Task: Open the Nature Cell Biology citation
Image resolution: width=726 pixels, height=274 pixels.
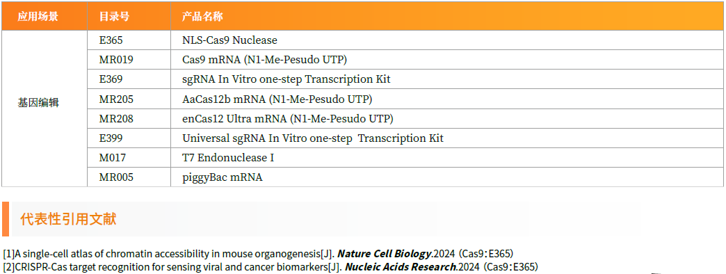Action: (x=260, y=254)
